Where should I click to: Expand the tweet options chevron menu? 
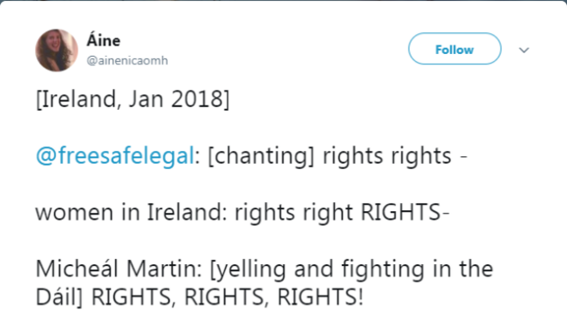(x=524, y=50)
